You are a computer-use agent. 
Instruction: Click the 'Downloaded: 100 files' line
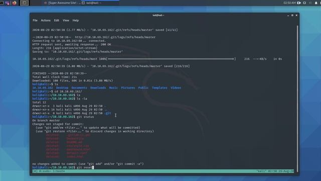click(x=72, y=80)
